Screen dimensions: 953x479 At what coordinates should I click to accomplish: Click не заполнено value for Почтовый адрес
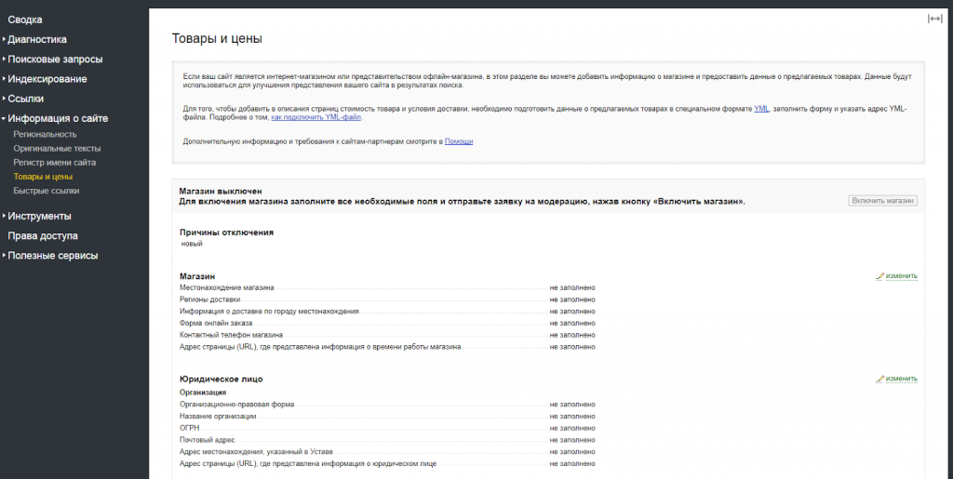point(572,440)
